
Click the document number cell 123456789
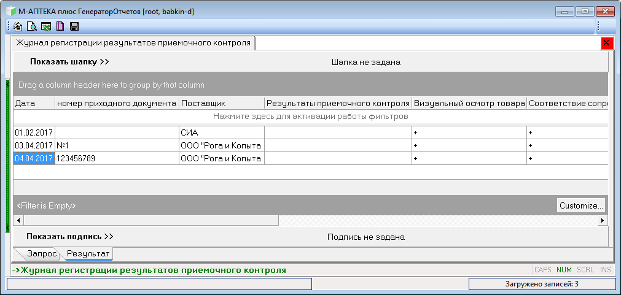pyautogui.click(x=117, y=158)
